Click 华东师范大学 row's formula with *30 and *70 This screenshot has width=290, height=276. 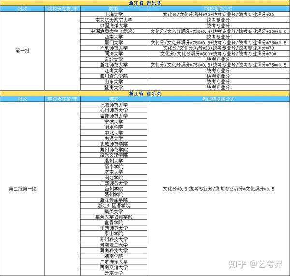tap(218, 48)
